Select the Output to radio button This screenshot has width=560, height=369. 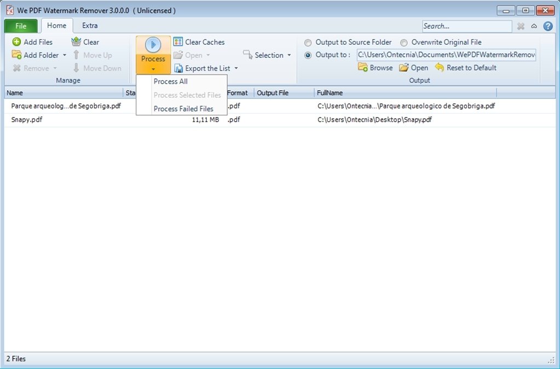(308, 55)
